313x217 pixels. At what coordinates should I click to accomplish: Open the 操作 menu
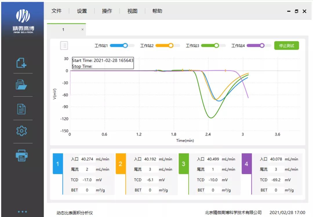click(107, 11)
